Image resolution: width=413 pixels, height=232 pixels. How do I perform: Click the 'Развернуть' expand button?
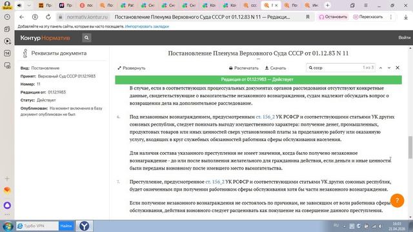coord(131,68)
